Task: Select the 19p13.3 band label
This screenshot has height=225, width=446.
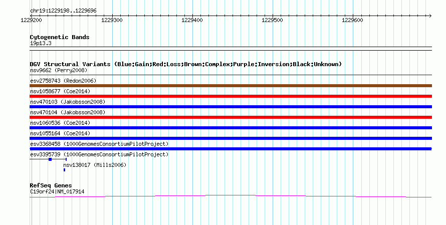Action: pos(41,43)
